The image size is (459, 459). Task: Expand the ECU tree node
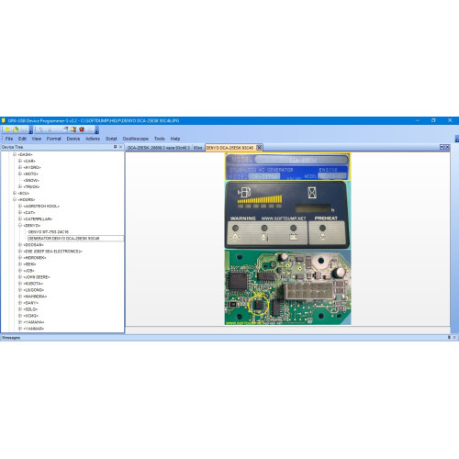(x=15, y=193)
